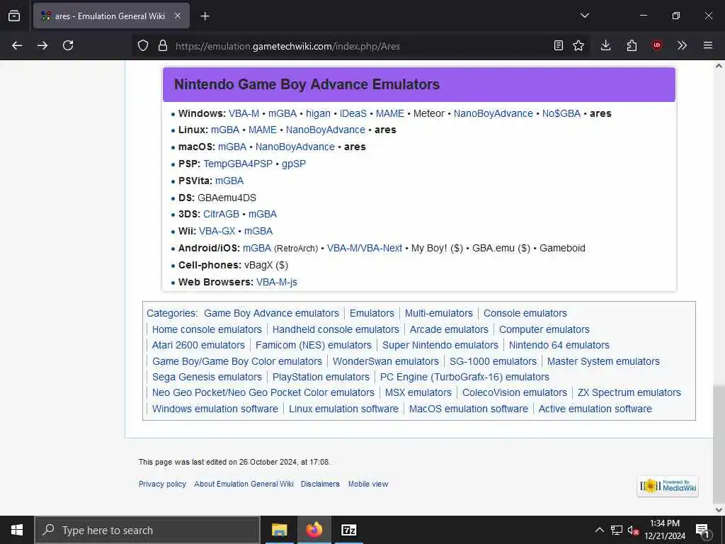Open the higan emulator link
Viewport: 725px width, 544px height.
(318, 113)
